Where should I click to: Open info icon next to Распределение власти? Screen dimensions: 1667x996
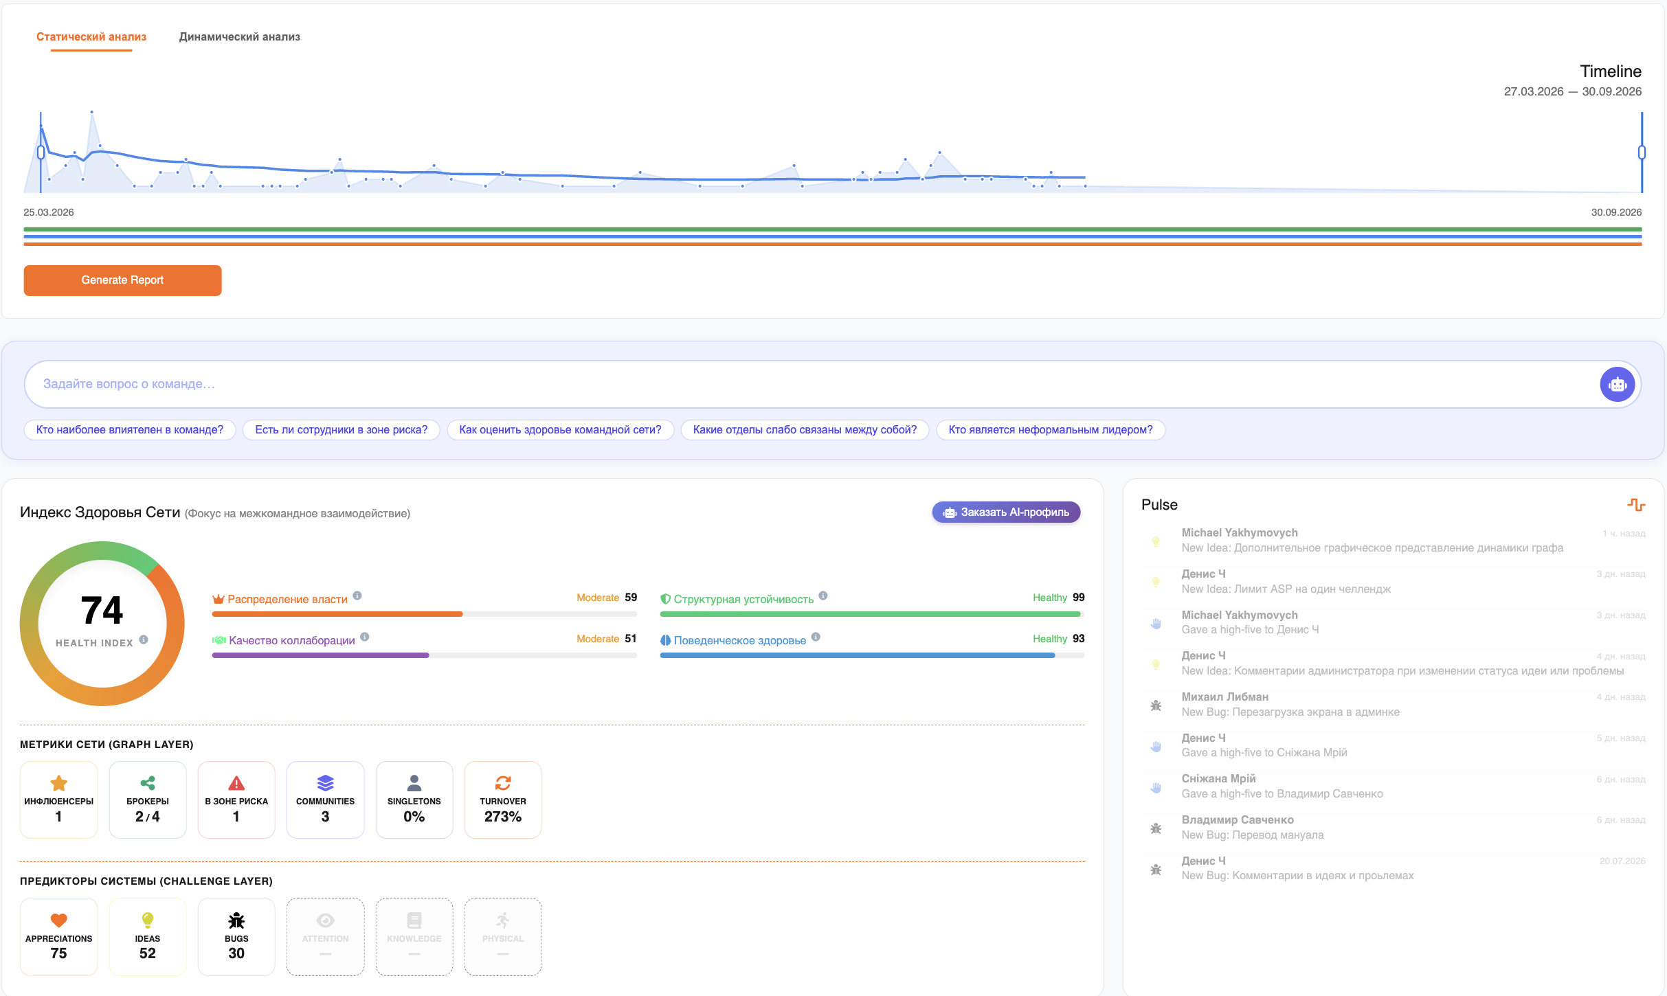pos(357,596)
